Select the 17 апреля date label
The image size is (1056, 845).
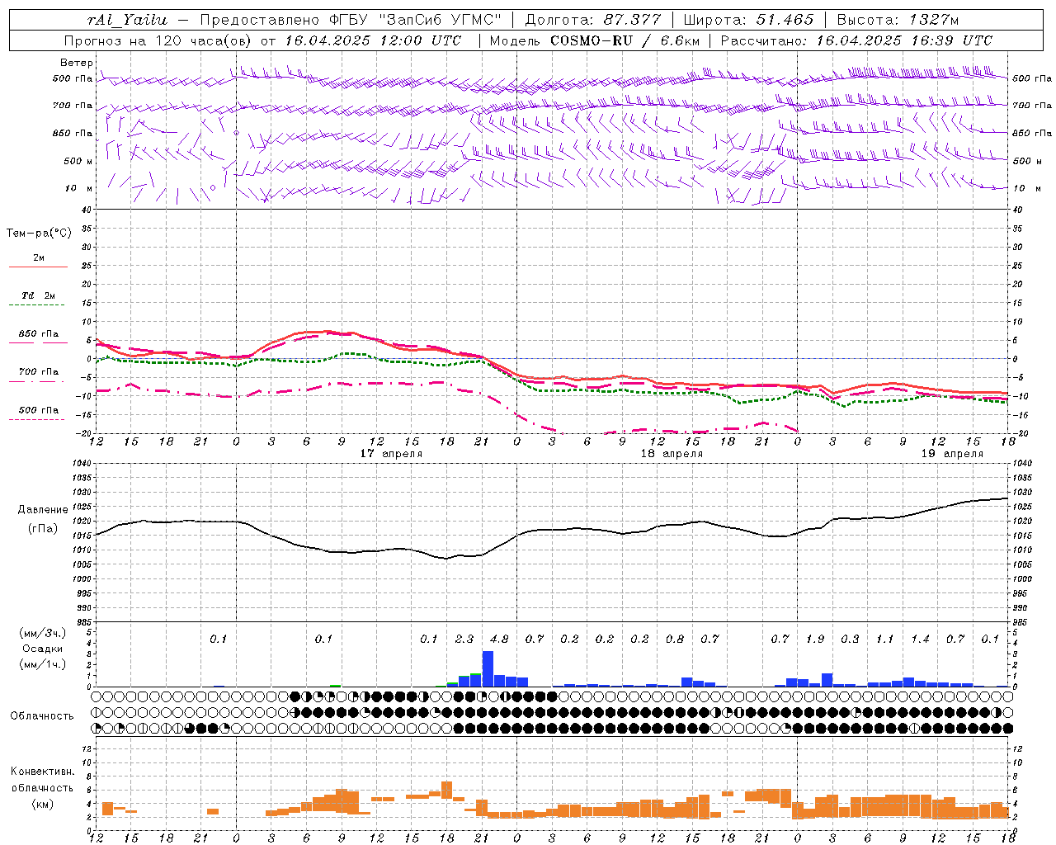point(392,454)
